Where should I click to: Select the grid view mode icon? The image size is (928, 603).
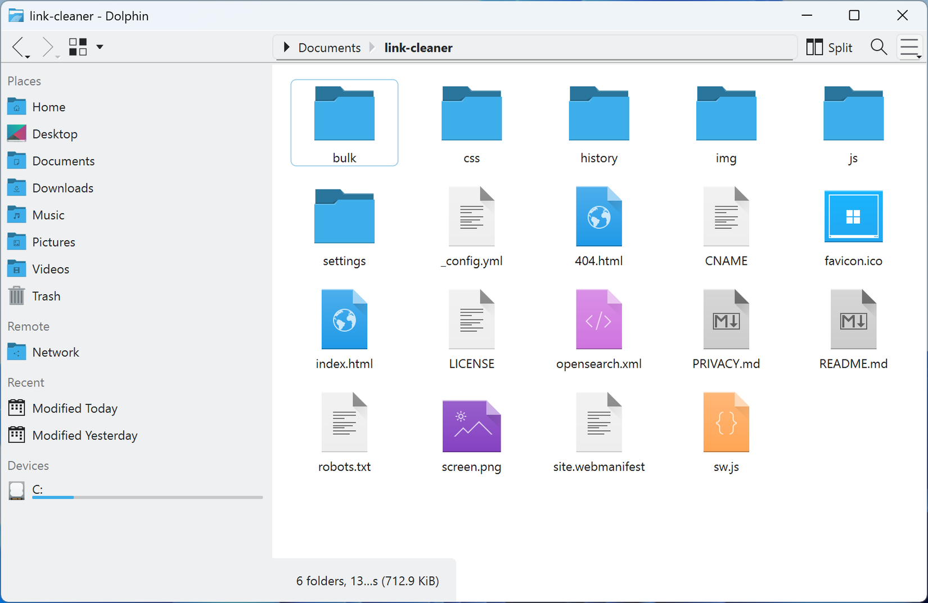[78, 47]
